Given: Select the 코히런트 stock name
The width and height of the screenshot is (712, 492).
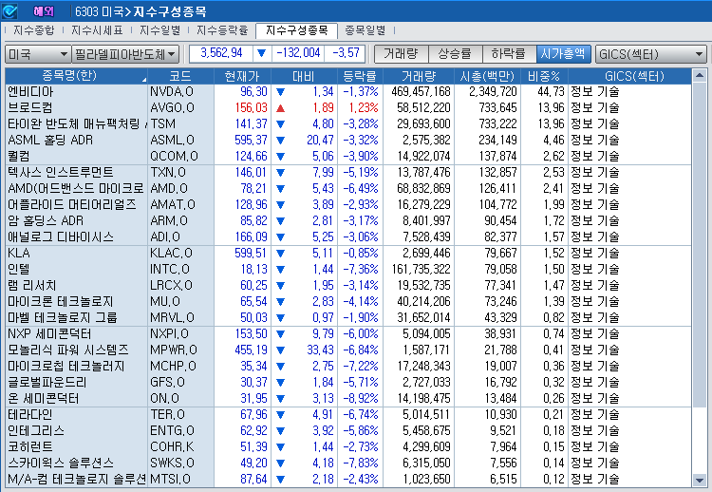Looking at the screenshot, I should (x=30, y=446).
